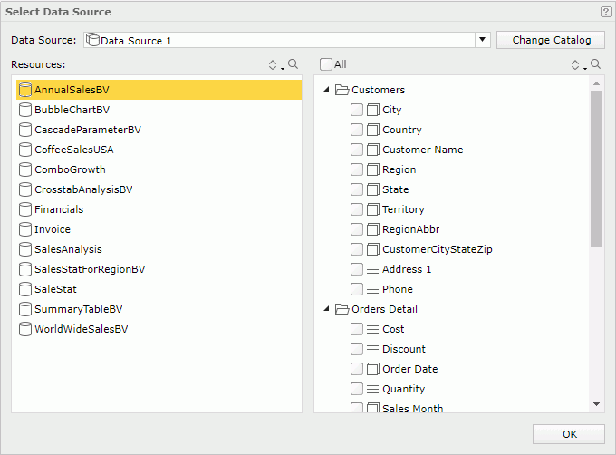
Task: Click the SalesAnalysis database icon
Action: [x=25, y=249]
